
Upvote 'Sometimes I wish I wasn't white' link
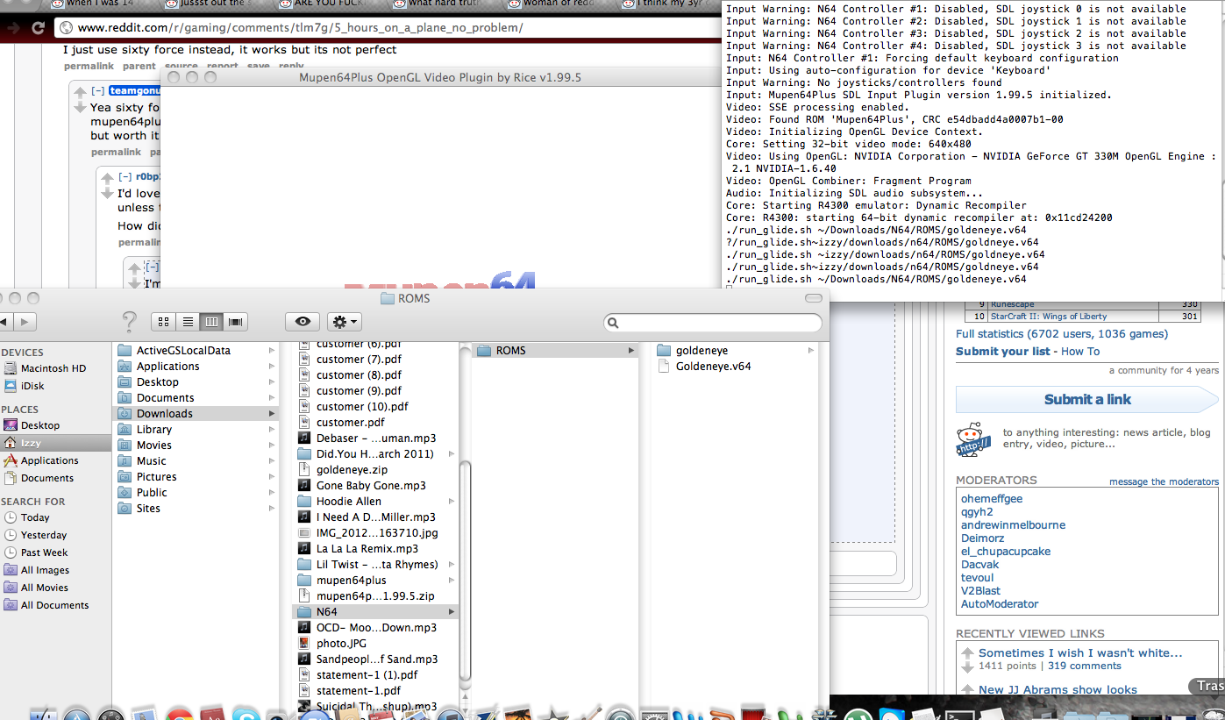click(967, 653)
